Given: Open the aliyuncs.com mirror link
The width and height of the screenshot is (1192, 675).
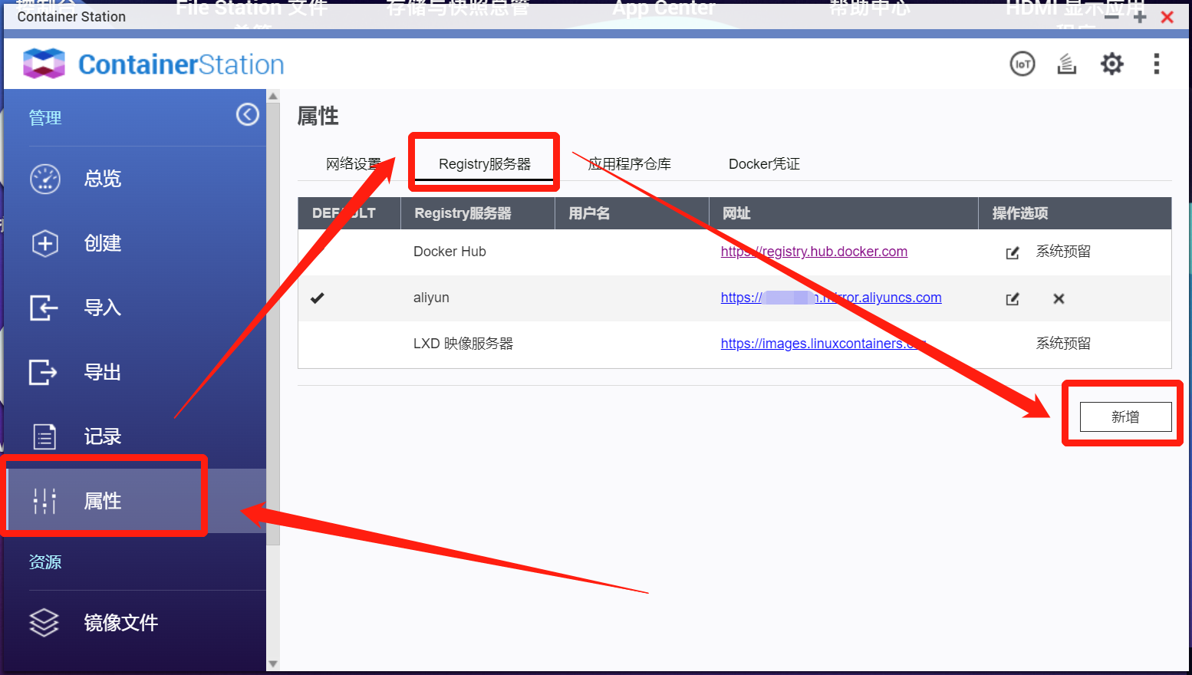Looking at the screenshot, I should (x=831, y=298).
